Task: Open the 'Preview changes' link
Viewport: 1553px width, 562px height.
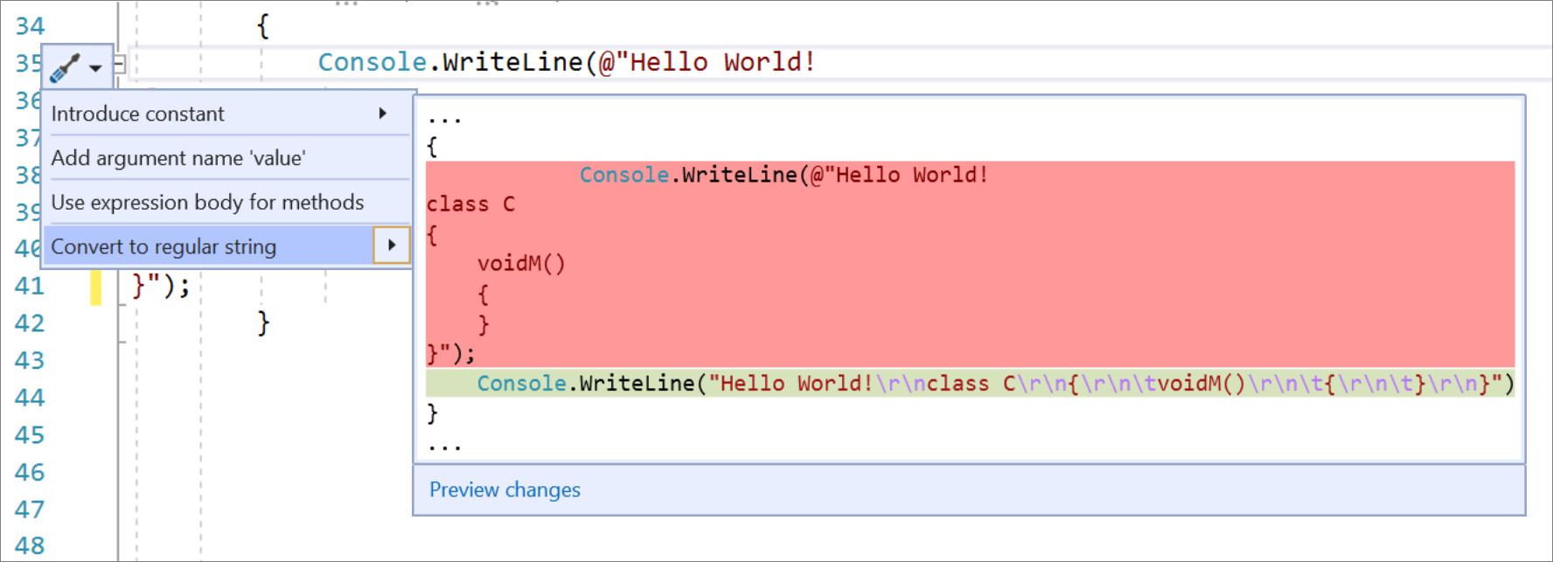Action: [505, 489]
